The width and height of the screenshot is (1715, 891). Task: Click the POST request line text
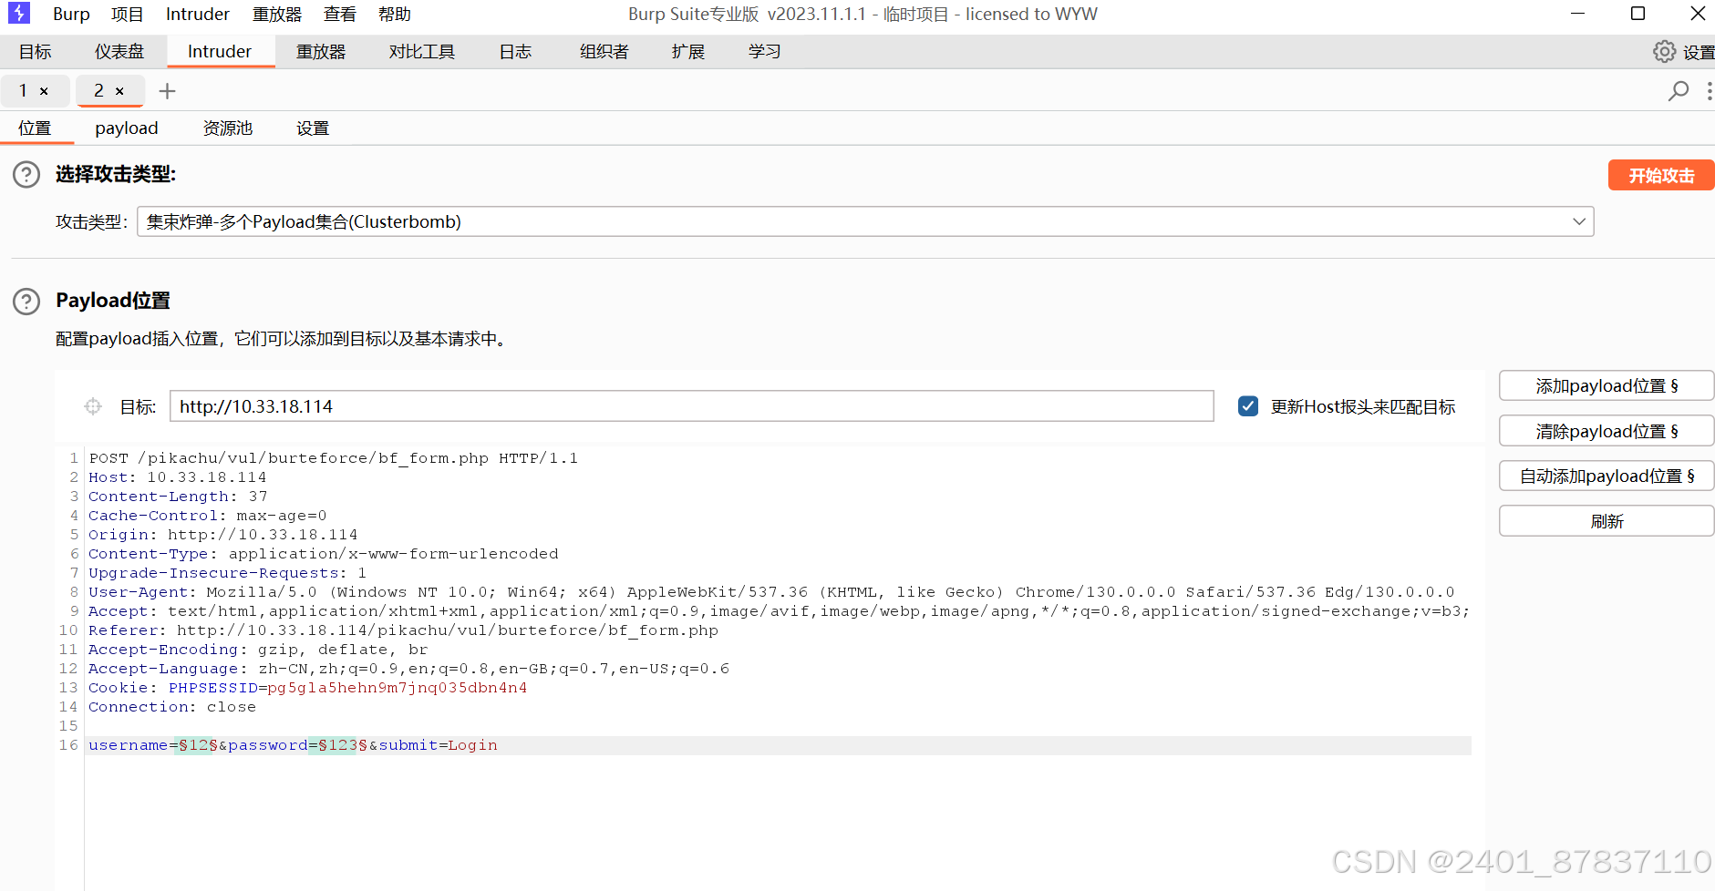tap(333, 458)
